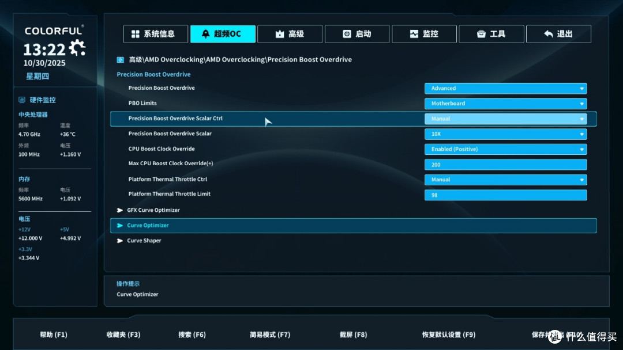
Task: Click the breadcrumb back icon before 高级
Action: (121, 60)
